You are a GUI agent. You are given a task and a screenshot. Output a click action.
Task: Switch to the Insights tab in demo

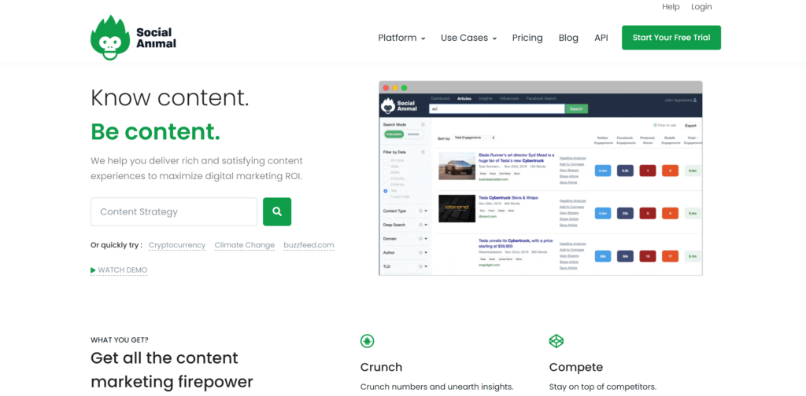(x=485, y=98)
